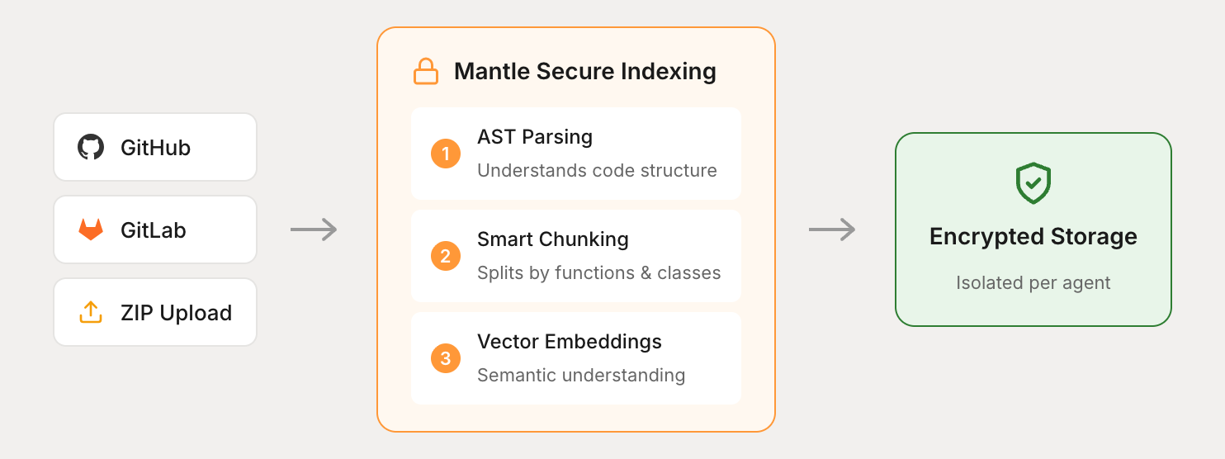Image resolution: width=1225 pixels, height=459 pixels.
Task: Click the orange padlock icon
Action: coord(426,72)
